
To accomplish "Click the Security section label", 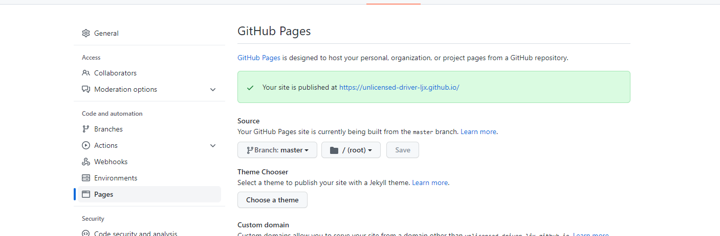I will click(93, 219).
